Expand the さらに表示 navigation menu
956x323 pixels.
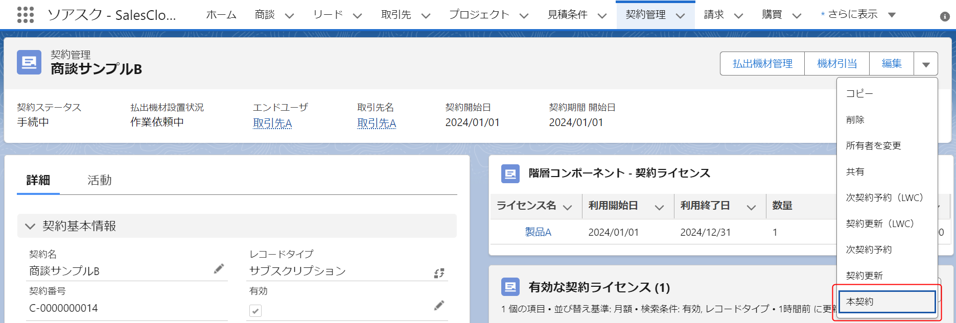892,15
